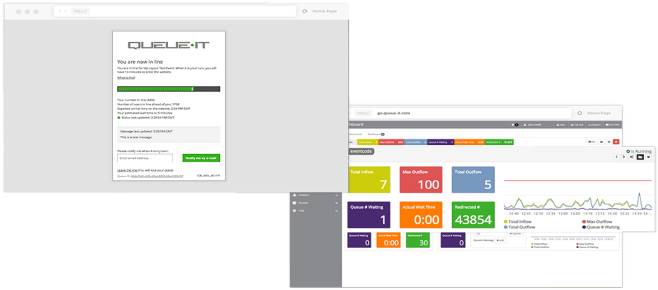Click the 'eventcode' label pill
658x290 pixels.
(x=361, y=151)
